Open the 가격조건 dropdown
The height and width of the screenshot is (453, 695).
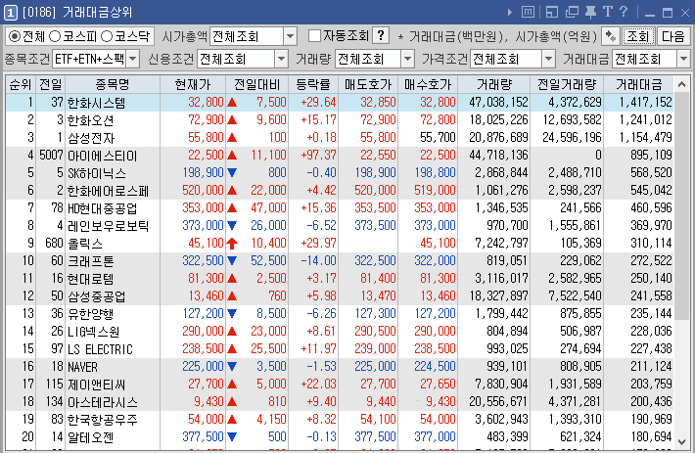[549, 59]
